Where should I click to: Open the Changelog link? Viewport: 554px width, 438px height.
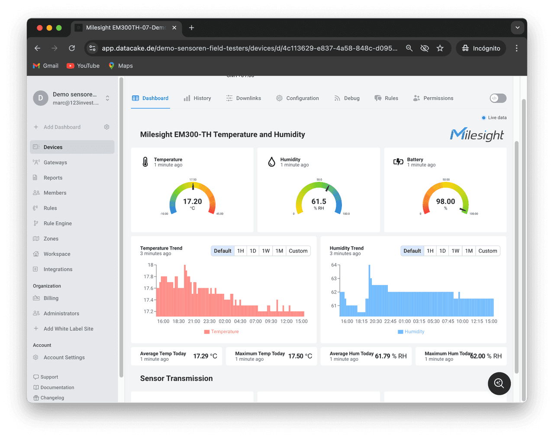[49, 398]
